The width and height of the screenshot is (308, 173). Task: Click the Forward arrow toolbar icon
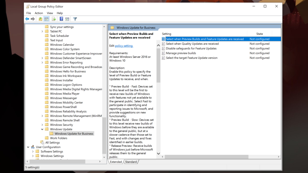(33, 19)
